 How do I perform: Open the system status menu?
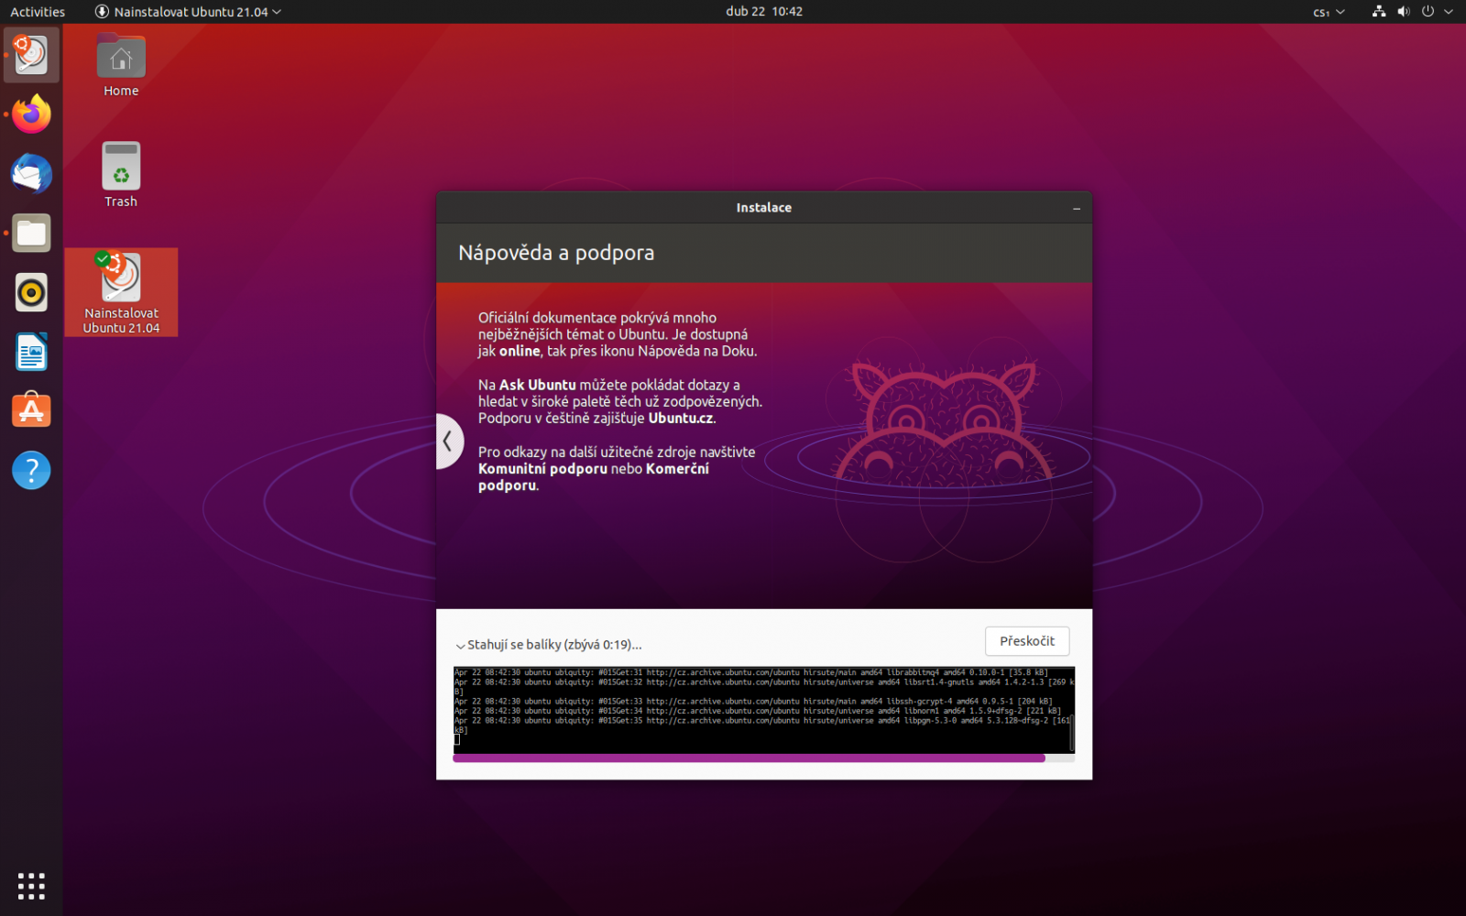1412,12
